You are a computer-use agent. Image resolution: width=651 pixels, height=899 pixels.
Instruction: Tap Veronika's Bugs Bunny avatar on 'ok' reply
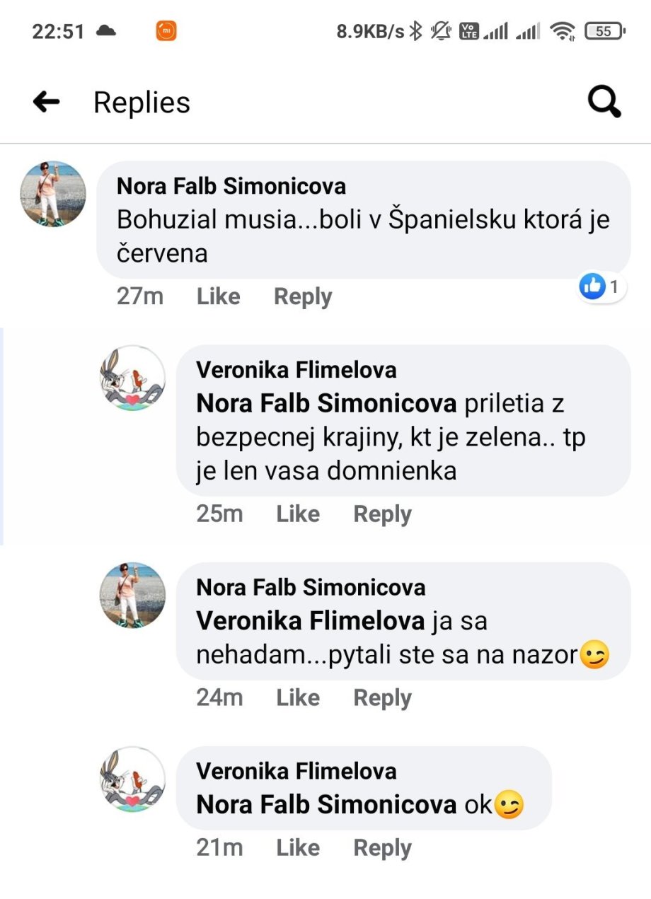(132, 779)
